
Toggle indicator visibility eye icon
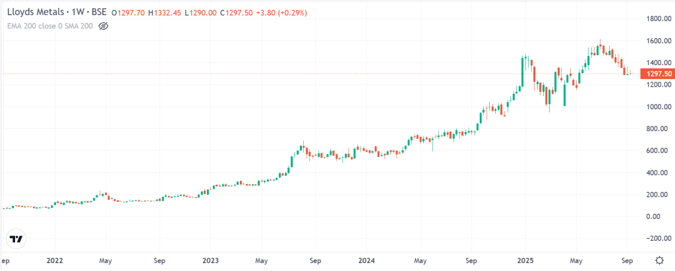(x=103, y=26)
